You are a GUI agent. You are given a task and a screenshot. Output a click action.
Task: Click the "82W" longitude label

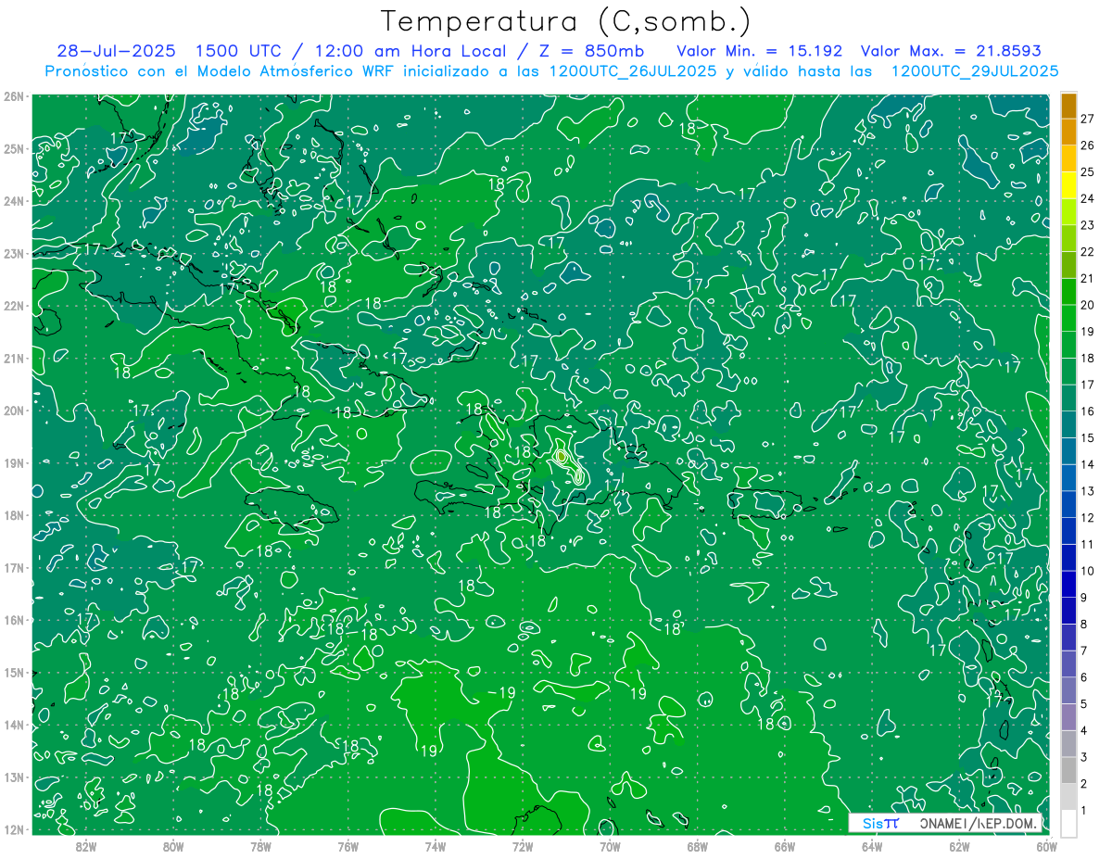pos(86,846)
